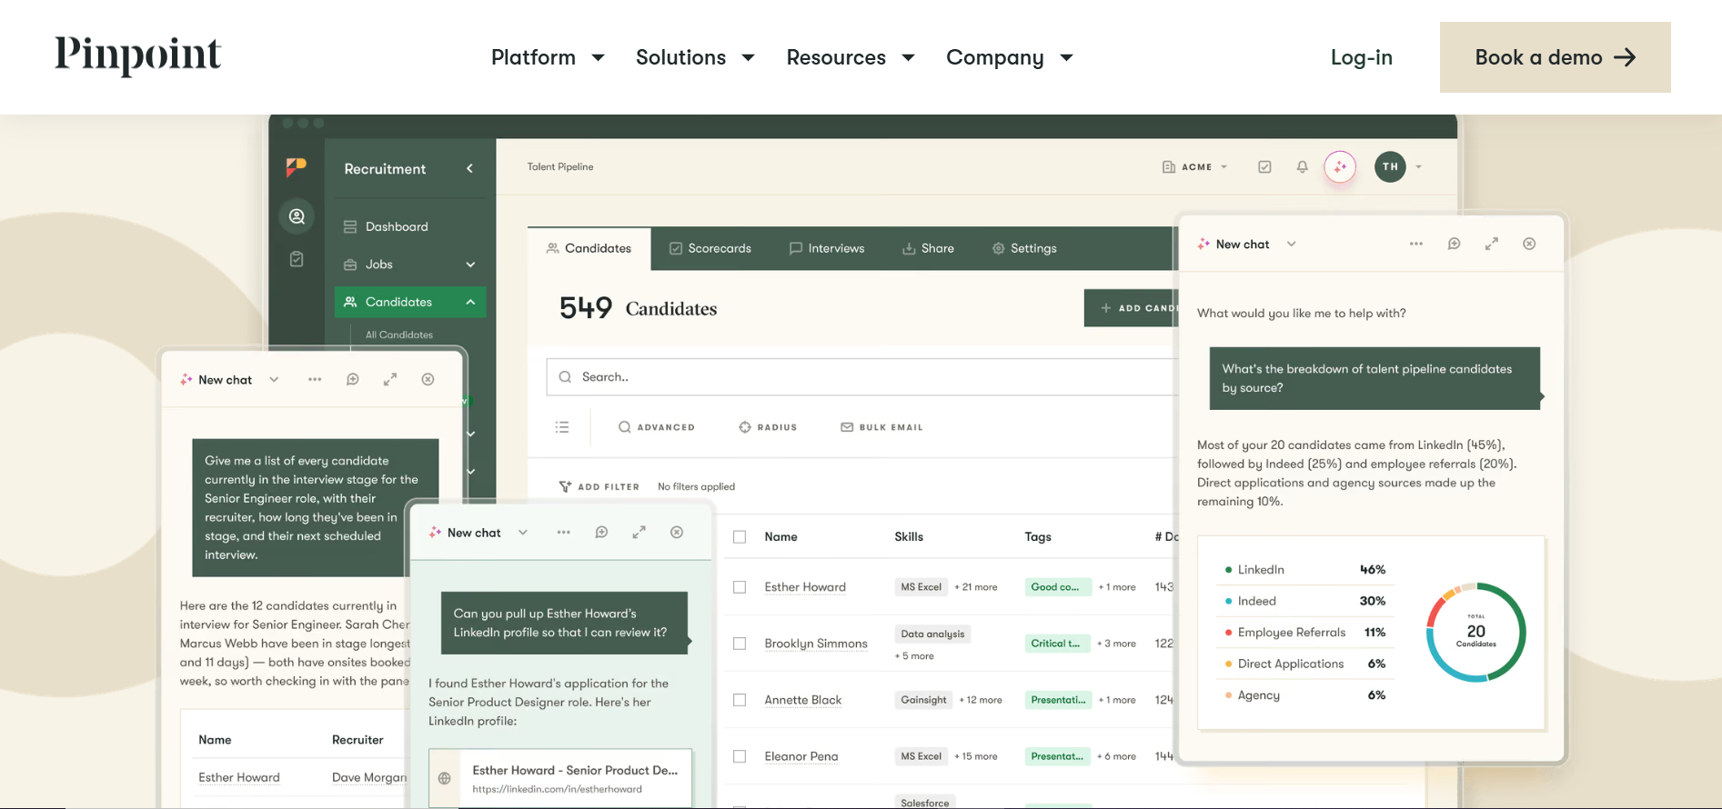Open more options in left chat panel
The image size is (1722, 809).
(x=315, y=379)
